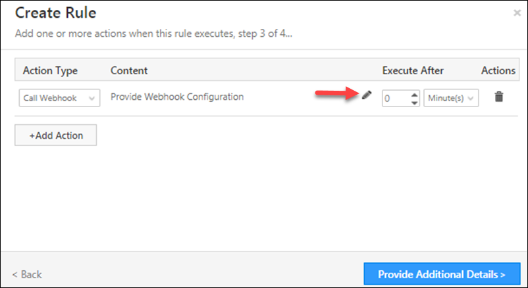
Task: Expand the Minute(s) time unit dropdown
Action: (451, 98)
